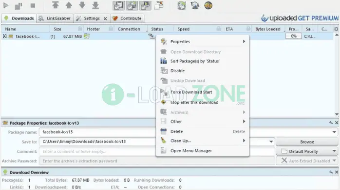340x190 pixels.
Task: Move selected package down one position
Action: pos(82,5)
